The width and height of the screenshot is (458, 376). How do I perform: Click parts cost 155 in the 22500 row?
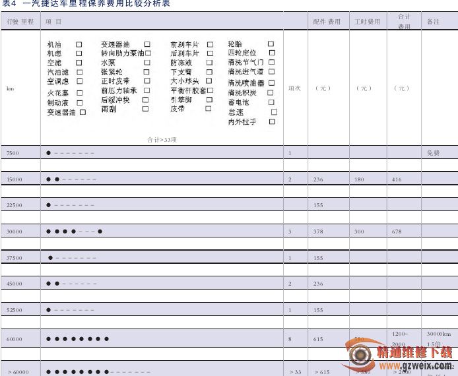pos(318,205)
